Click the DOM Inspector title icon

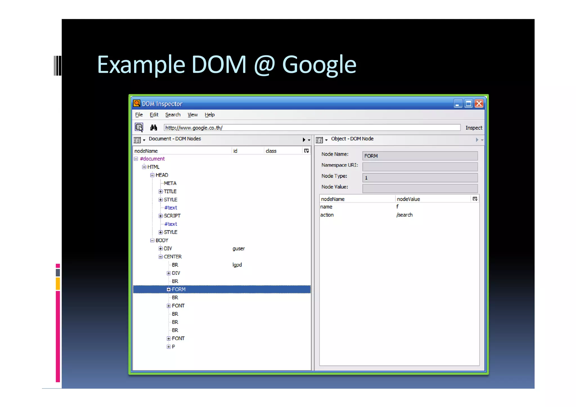137,103
